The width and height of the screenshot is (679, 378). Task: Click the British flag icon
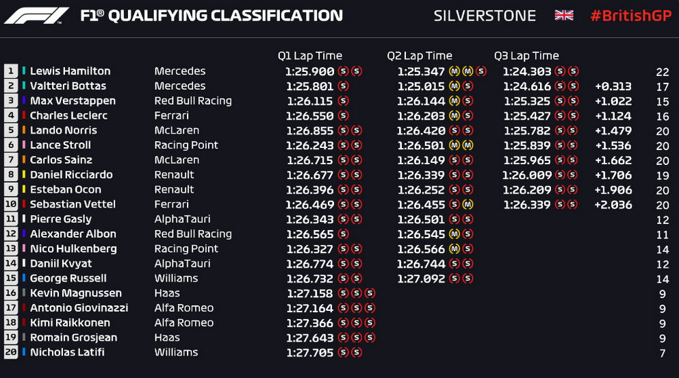click(564, 15)
